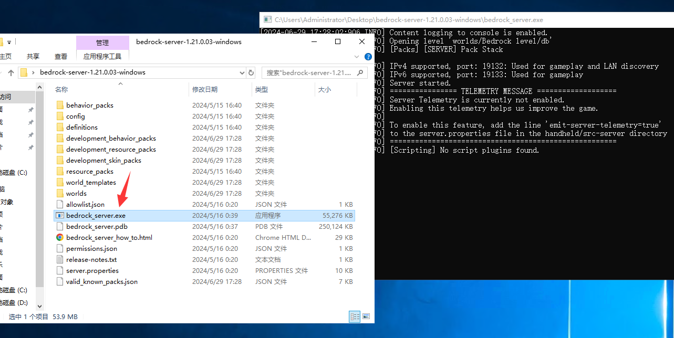Click the PROPERTIES 文件 type cell
The height and width of the screenshot is (338, 674).
point(282,270)
